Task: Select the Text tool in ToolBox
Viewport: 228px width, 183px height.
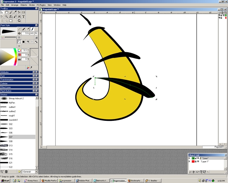Action: [24, 16]
